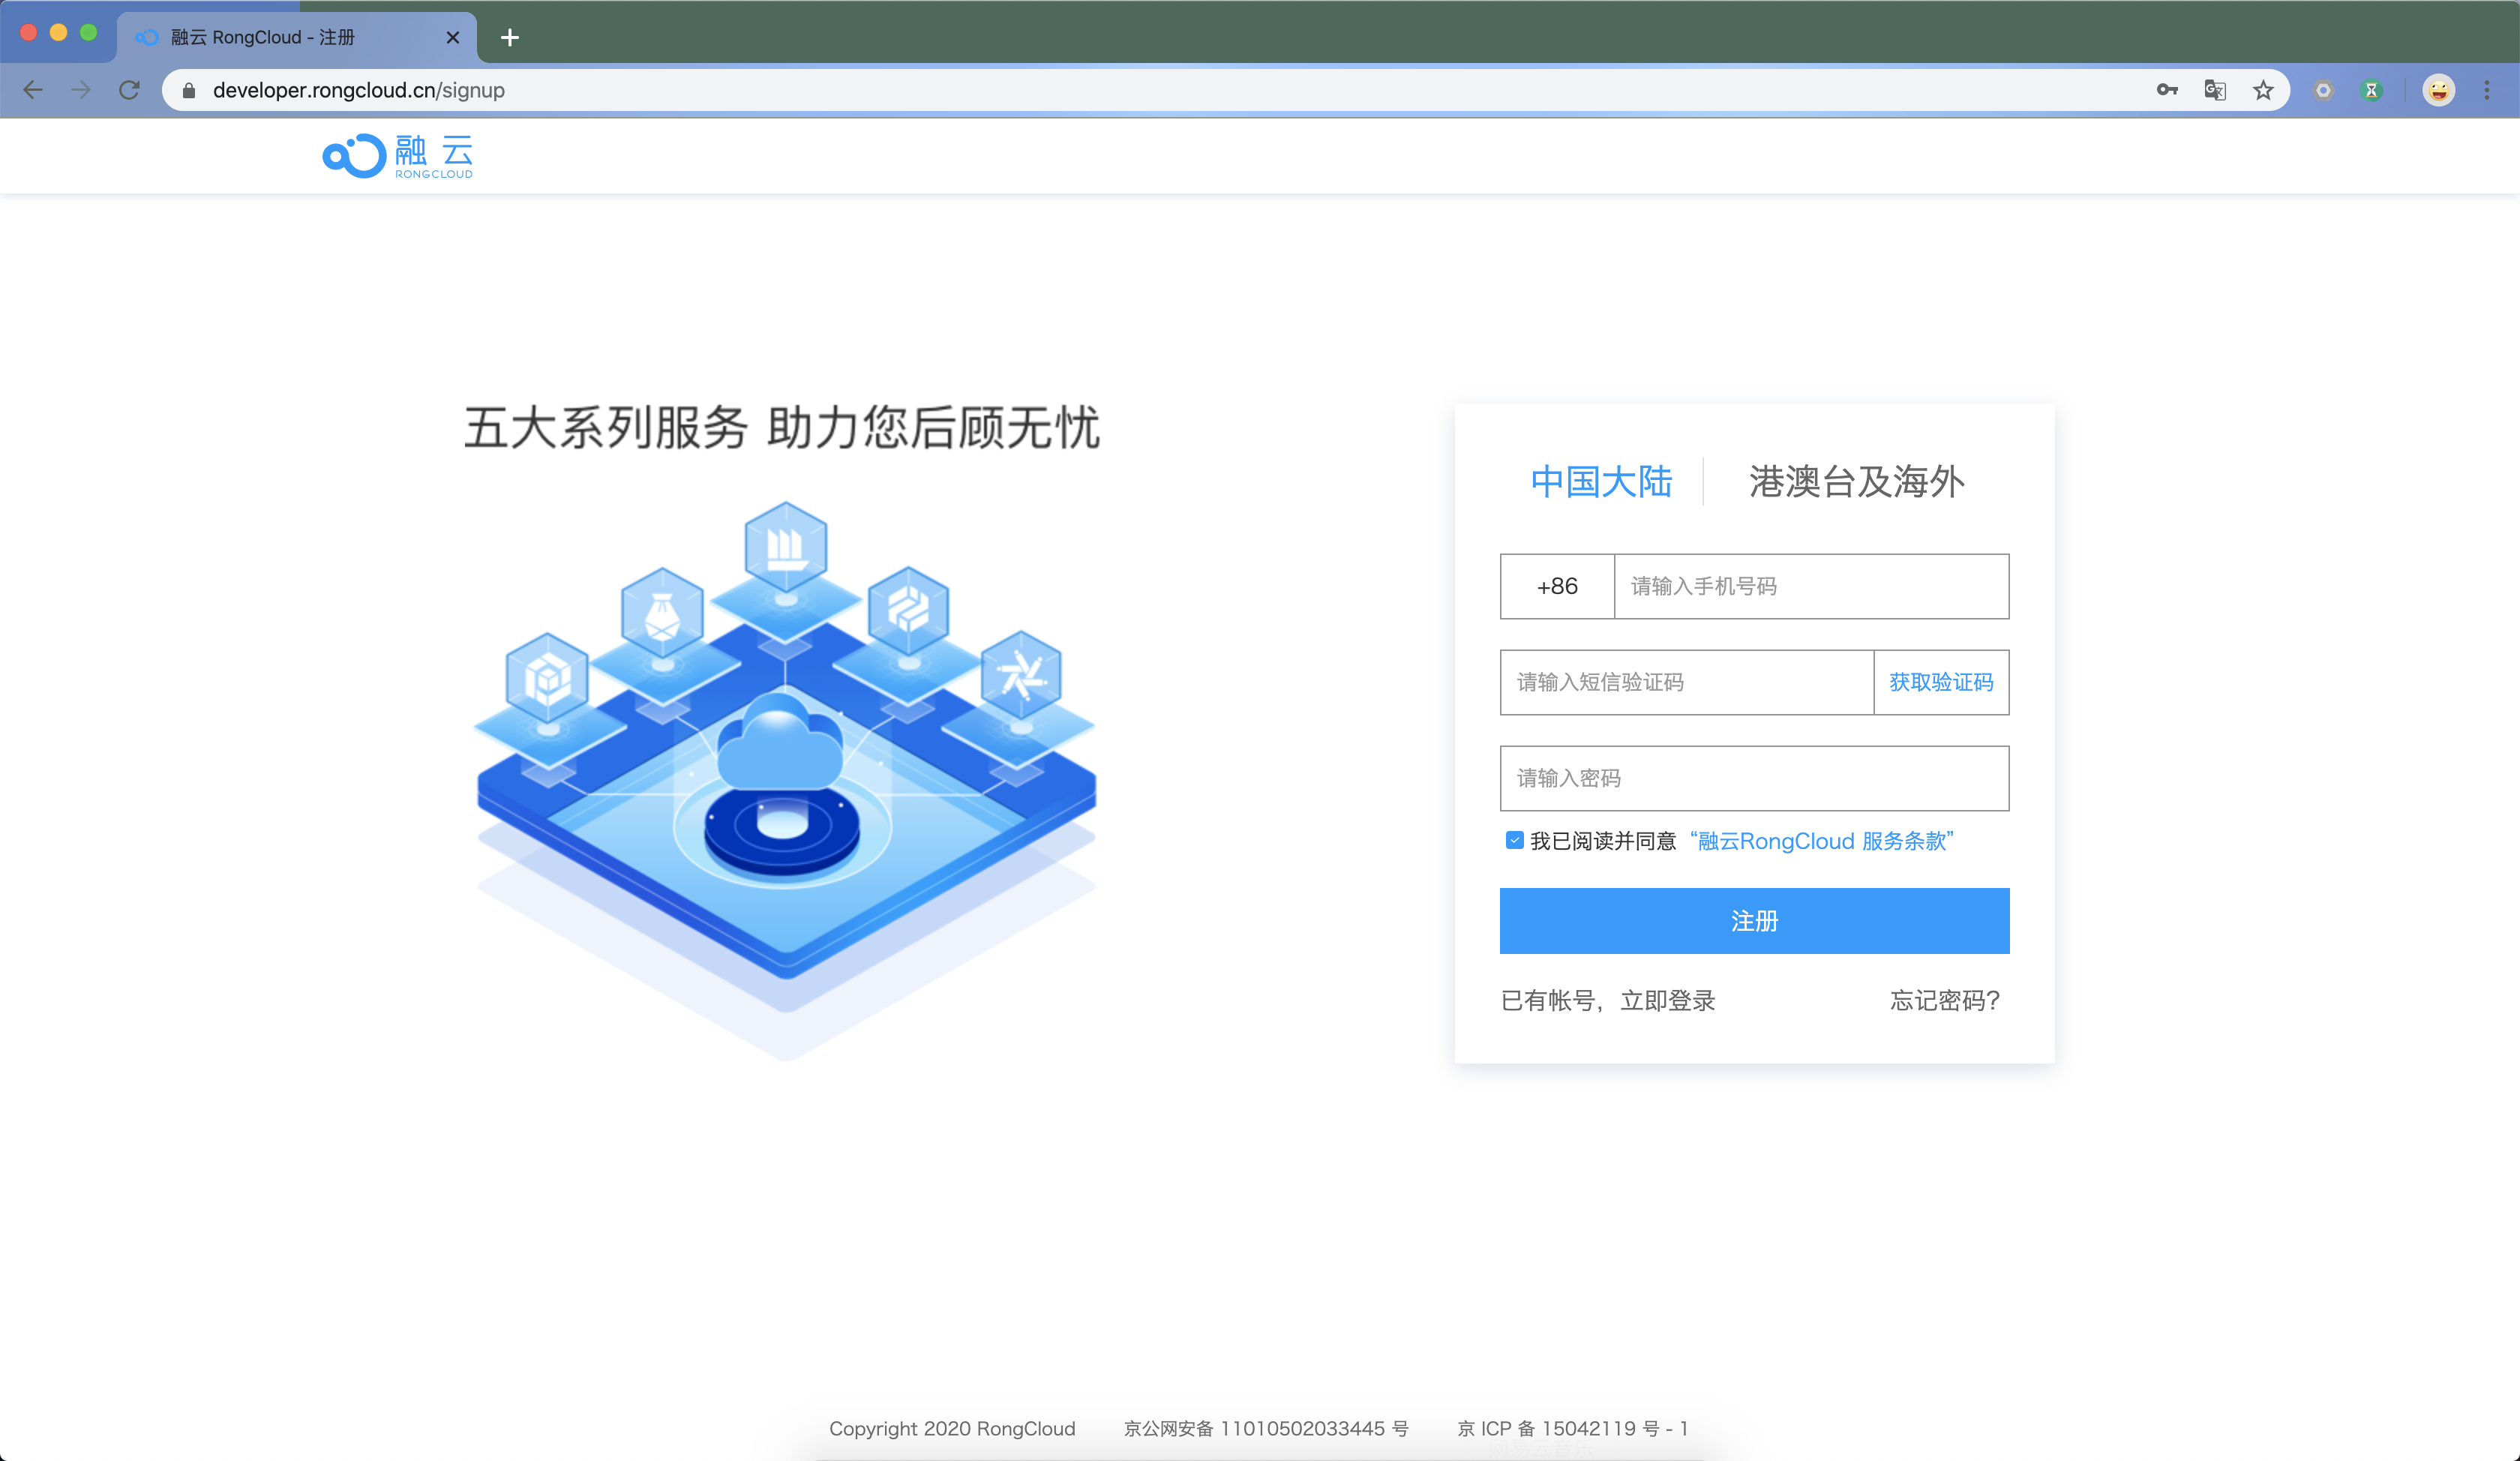The width and height of the screenshot is (2520, 1461).
Task: Select the 融云 RongCloud - 注册 tab
Action: [296, 38]
